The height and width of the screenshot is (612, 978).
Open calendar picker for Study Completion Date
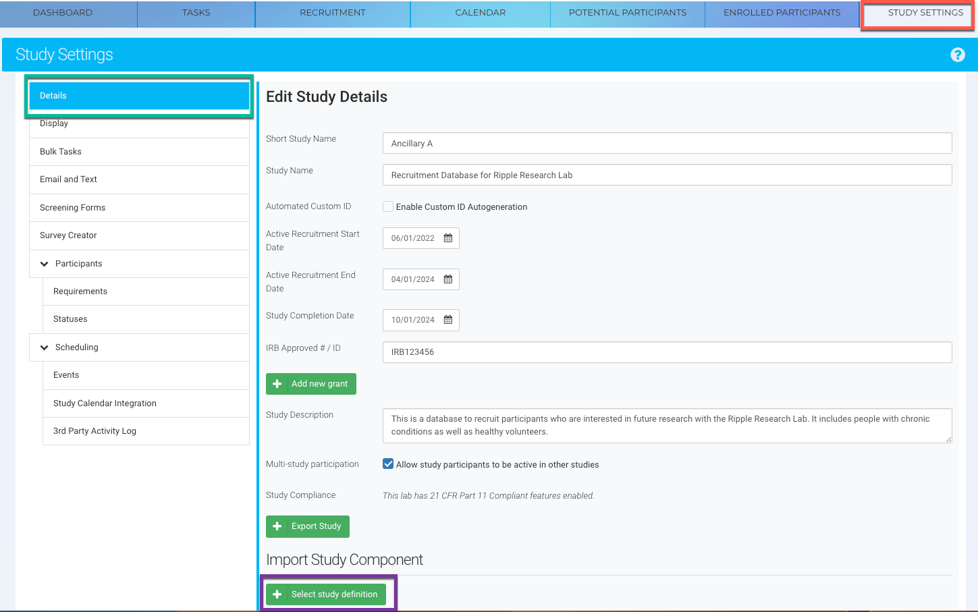click(448, 320)
